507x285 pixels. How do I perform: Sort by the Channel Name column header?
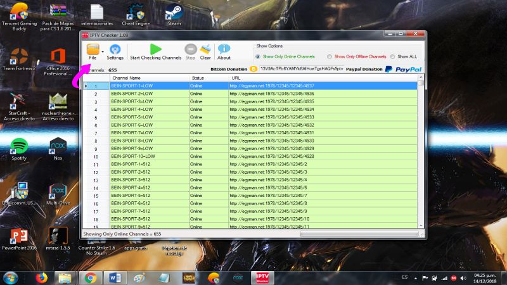150,78
